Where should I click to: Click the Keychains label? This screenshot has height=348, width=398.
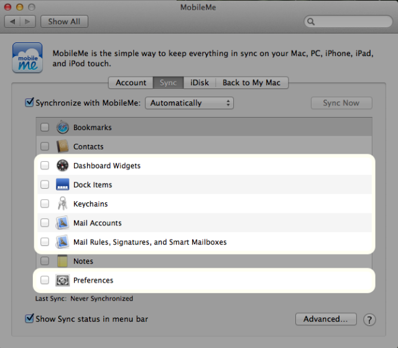pos(91,204)
